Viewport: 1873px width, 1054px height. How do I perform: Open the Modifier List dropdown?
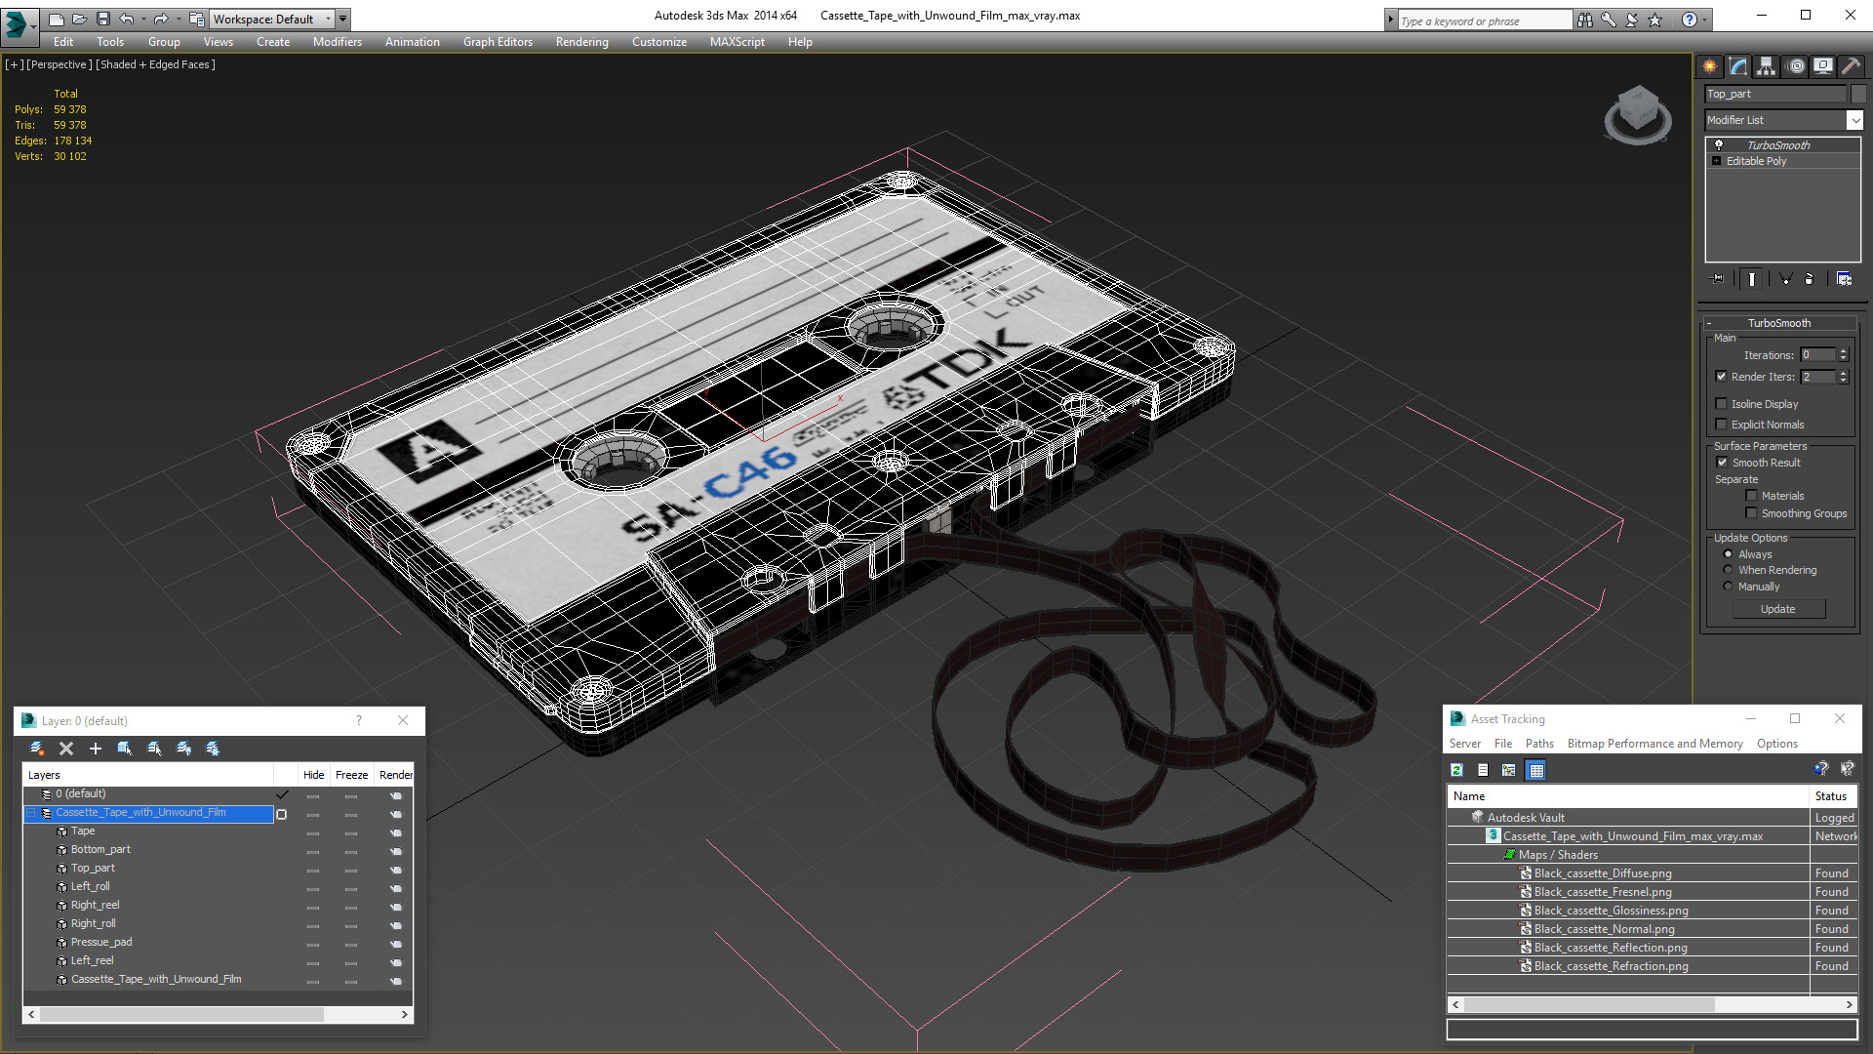1854,120
